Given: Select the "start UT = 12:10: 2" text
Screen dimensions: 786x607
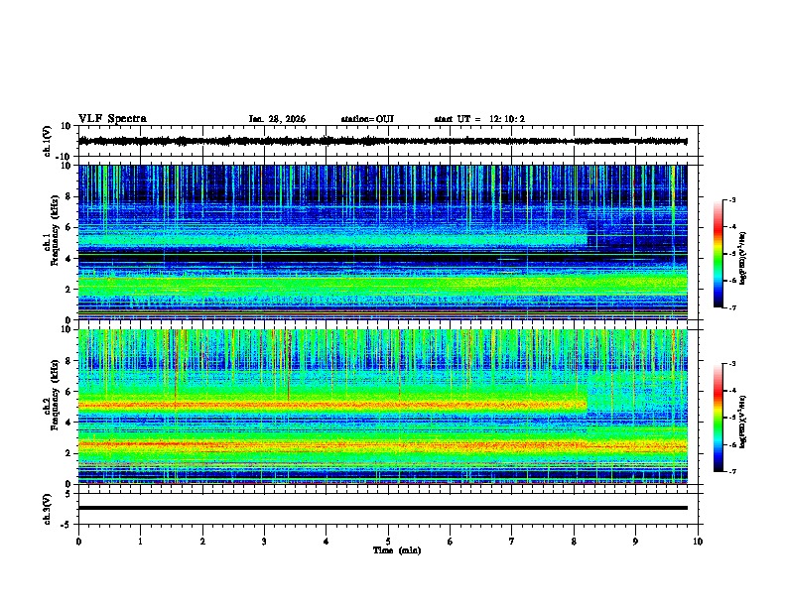Looking at the screenshot, I should [479, 119].
